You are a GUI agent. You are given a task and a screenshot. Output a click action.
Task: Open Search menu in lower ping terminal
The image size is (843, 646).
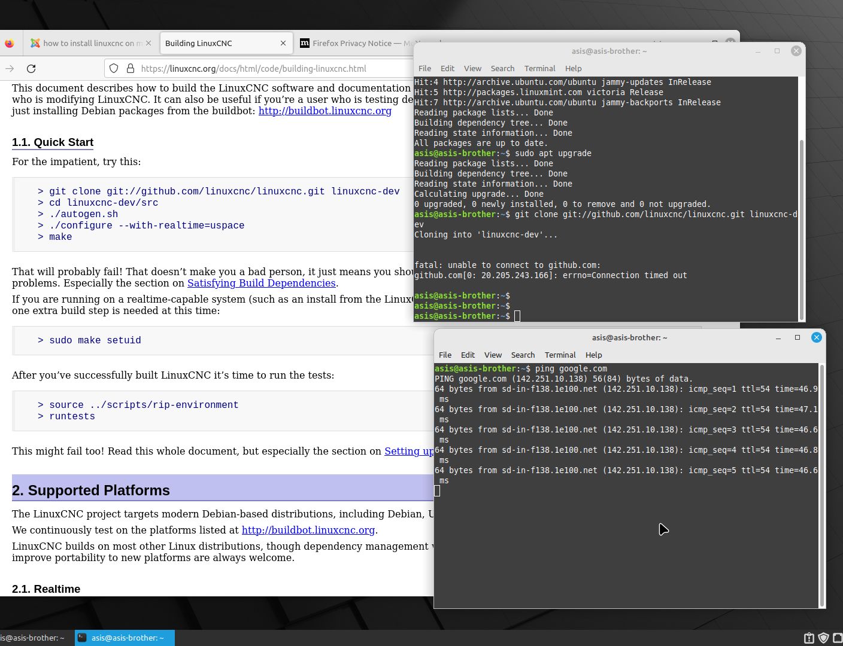click(523, 355)
